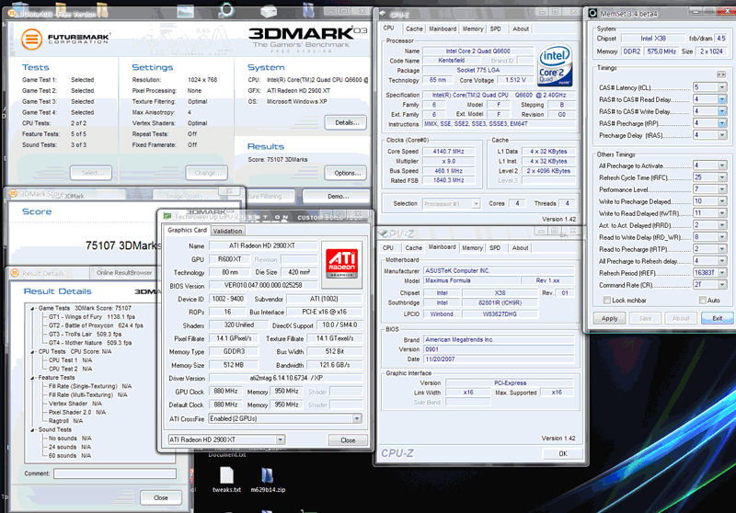Viewport: 736px width, 513px height.
Task: Click the Exit button in MemSet
Action: pos(717,318)
